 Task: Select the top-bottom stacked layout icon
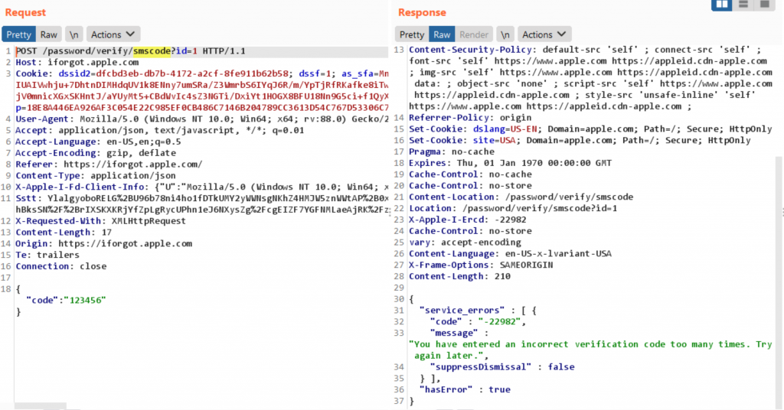tap(743, 5)
